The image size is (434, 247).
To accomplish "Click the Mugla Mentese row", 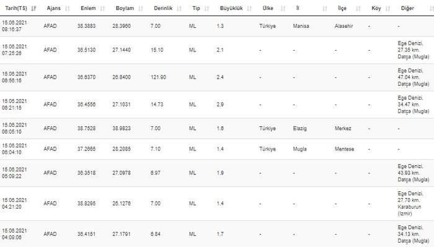I will point(217,149).
